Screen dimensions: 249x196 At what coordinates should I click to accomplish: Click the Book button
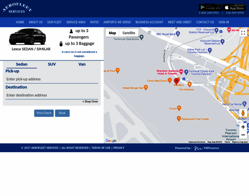(62, 113)
